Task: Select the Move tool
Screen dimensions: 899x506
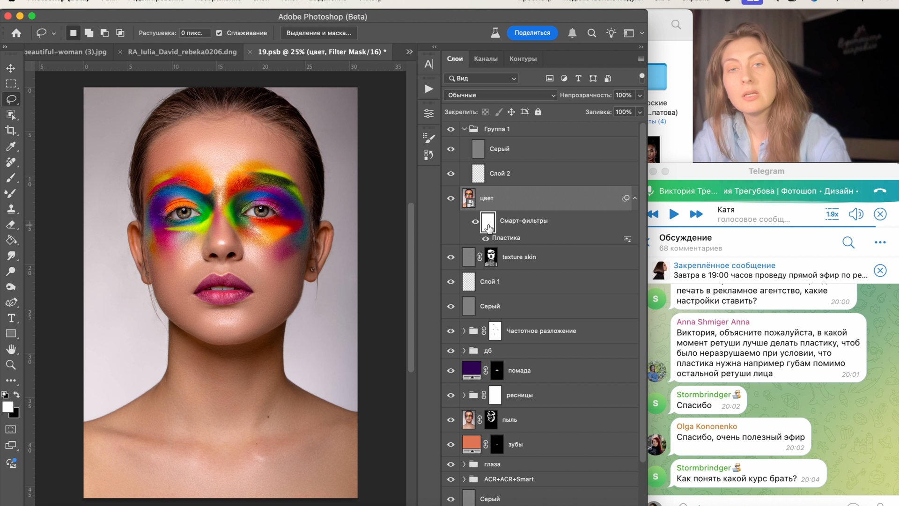Action: [x=11, y=68]
